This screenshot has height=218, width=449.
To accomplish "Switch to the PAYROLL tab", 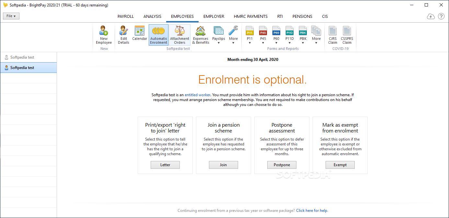I will [x=126, y=16].
